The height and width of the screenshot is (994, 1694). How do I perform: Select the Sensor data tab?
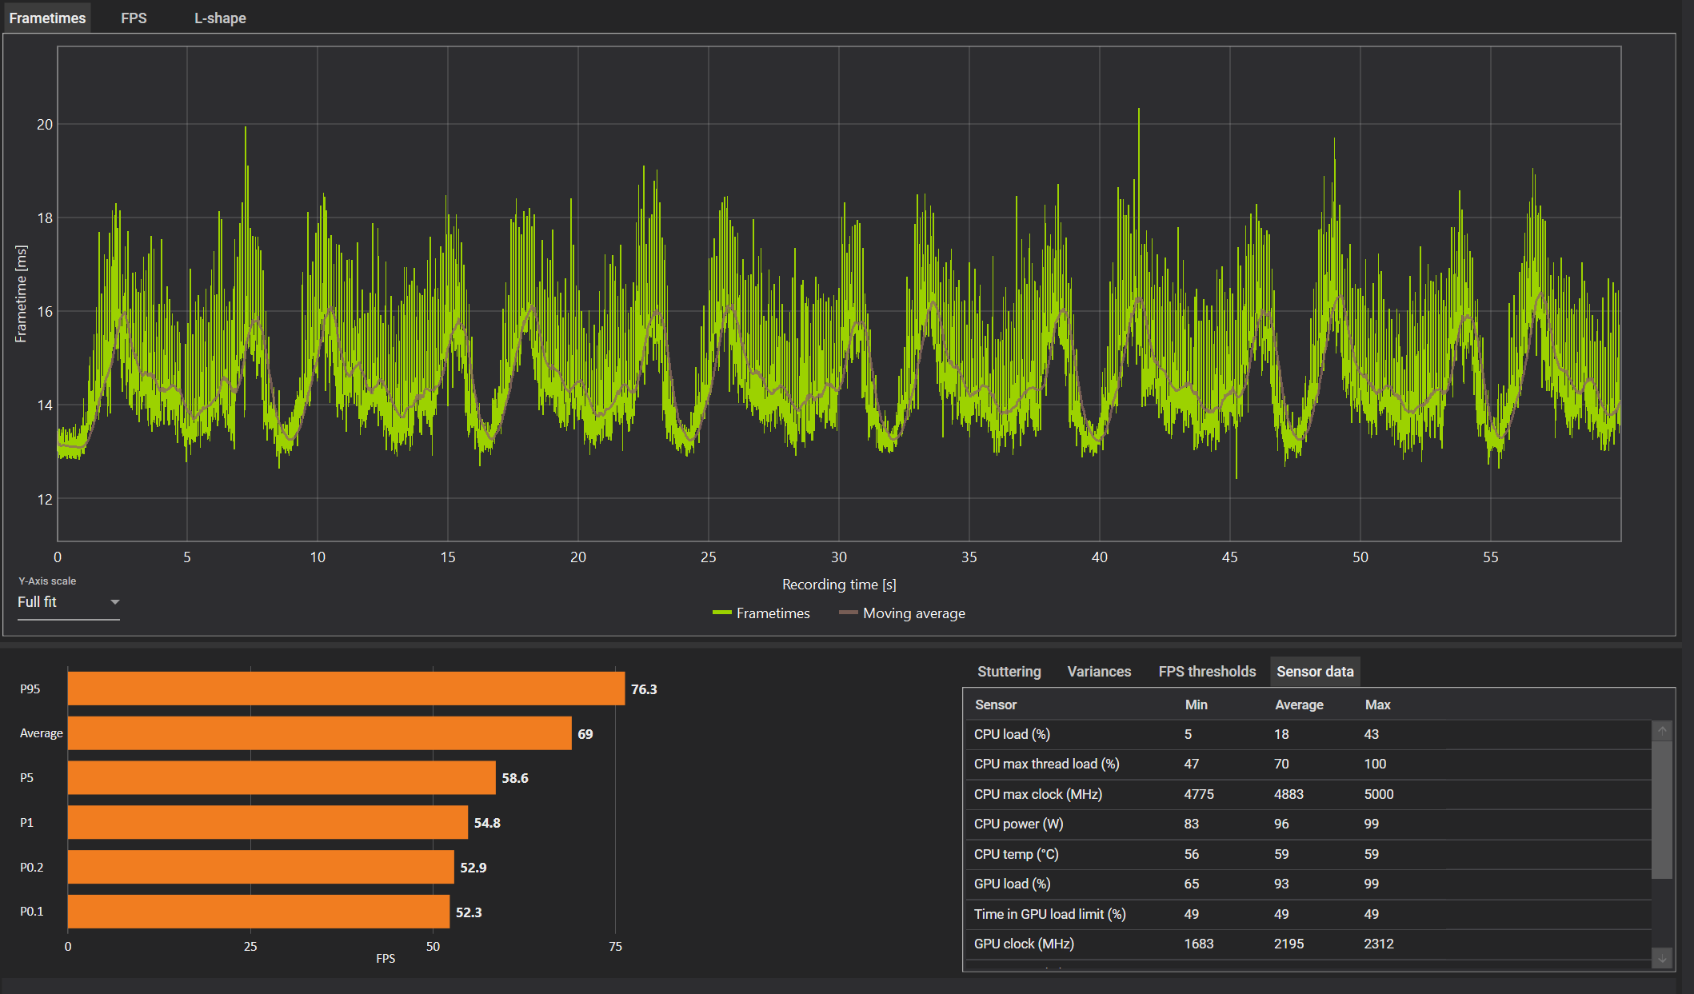coord(1314,672)
